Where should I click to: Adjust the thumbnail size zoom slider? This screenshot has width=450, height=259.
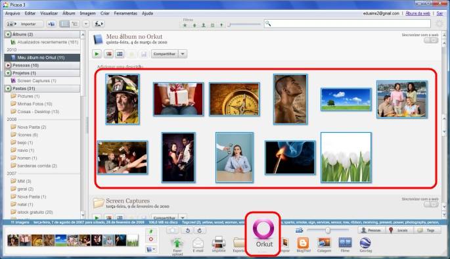pyautogui.click(x=328, y=230)
